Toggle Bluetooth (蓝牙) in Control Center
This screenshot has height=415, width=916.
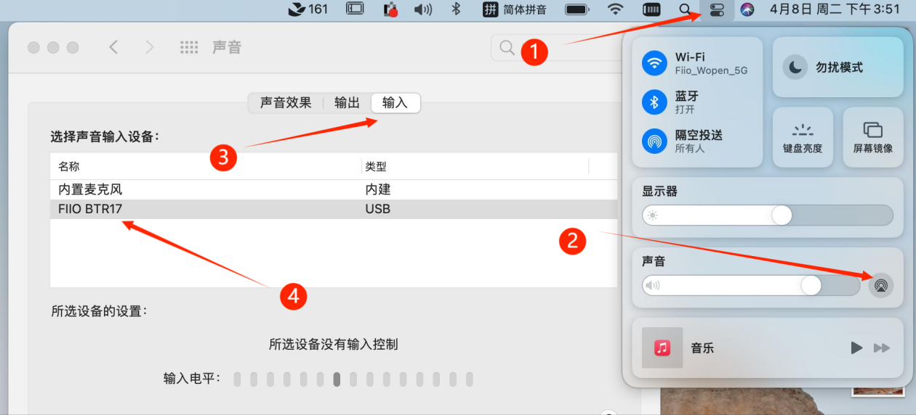click(x=654, y=102)
